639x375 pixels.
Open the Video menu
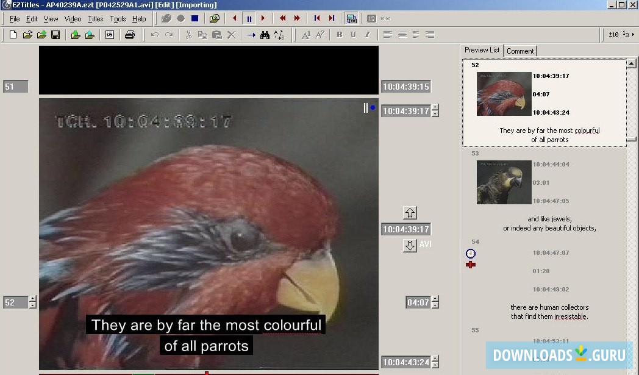73,19
